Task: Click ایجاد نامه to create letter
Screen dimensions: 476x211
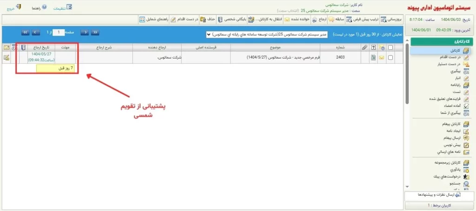Action: pos(457,131)
